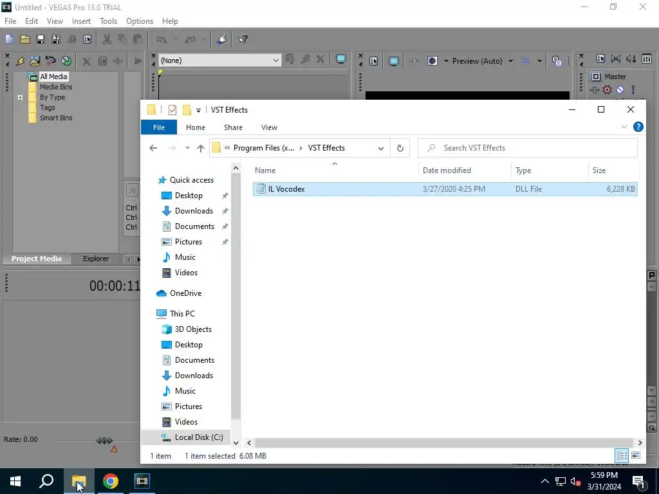The height and width of the screenshot is (494, 659).
Task: Switch to the VEGAS Explorer tab
Action: point(96,259)
